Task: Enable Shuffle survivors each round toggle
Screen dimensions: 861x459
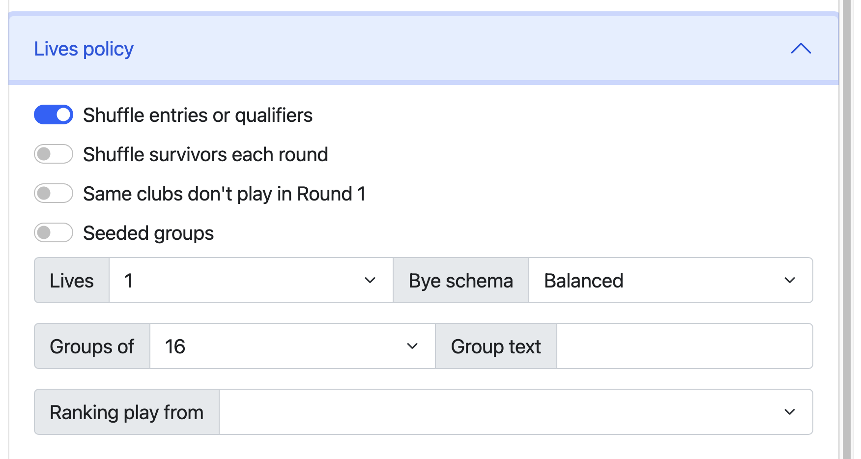Action: pyautogui.click(x=54, y=154)
